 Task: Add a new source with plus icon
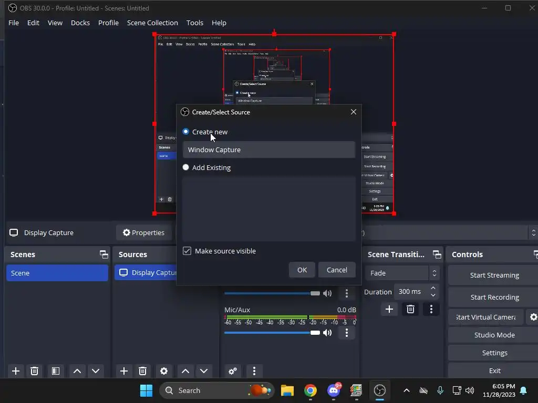point(124,371)
